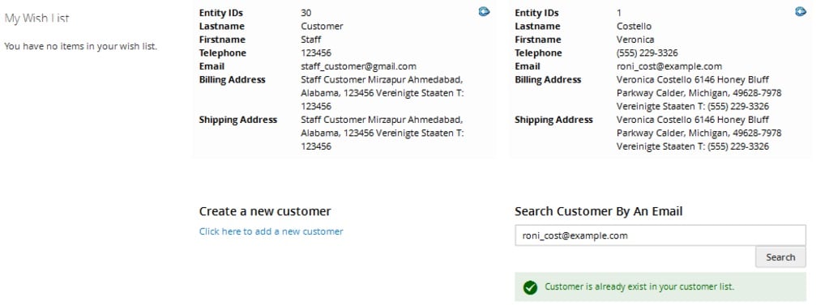Click the 'Customer is already exist' success message
This screenshot has height=305, width=816.
coord(639,287)
